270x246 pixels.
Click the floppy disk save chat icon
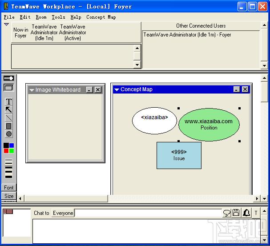[236, 213]
